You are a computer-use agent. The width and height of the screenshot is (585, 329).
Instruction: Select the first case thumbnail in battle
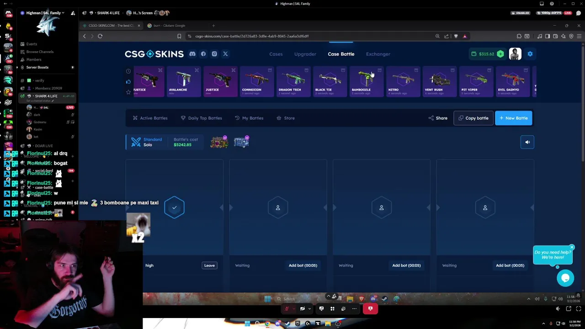(219, 142)
